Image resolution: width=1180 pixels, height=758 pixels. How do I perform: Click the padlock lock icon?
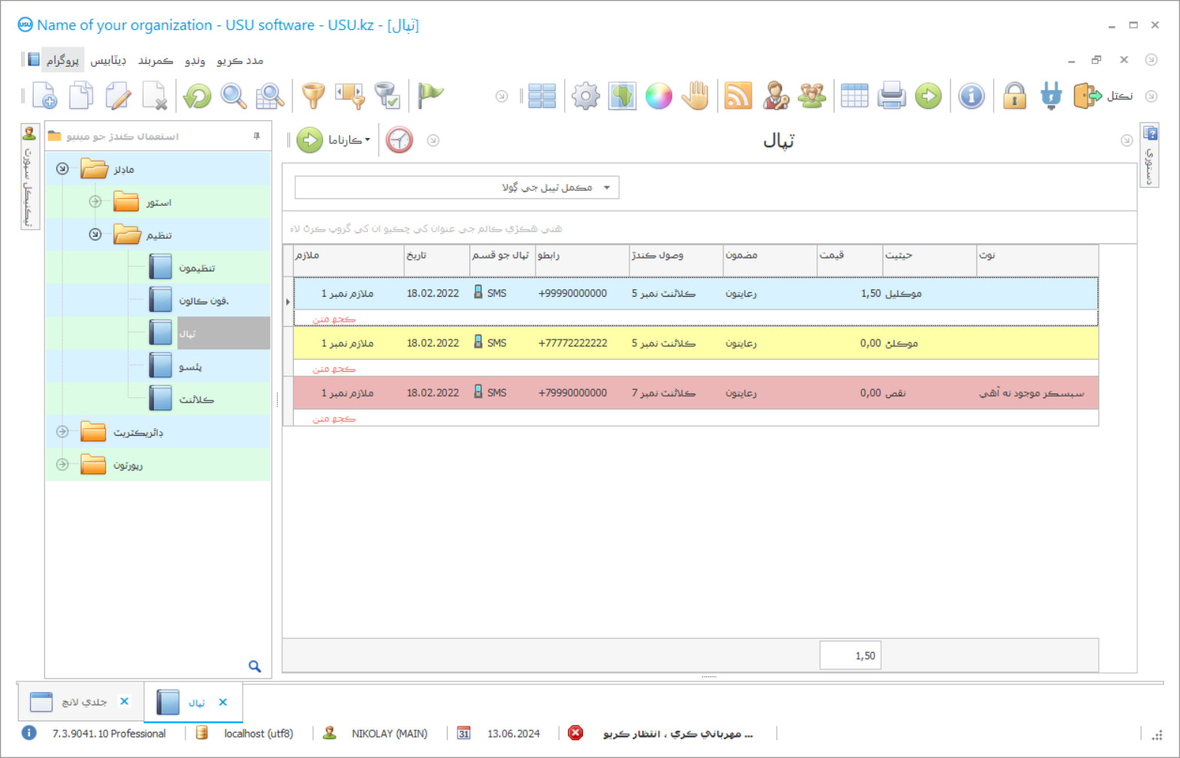pos(1014,96)
